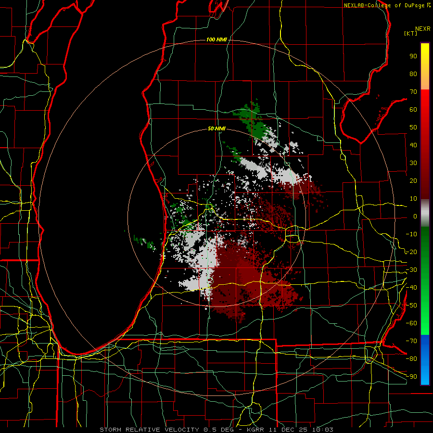Click the -40 value on the velocity scale
Image resolution: width=433 pixels, height=433 pixels.
coord(411,288)
